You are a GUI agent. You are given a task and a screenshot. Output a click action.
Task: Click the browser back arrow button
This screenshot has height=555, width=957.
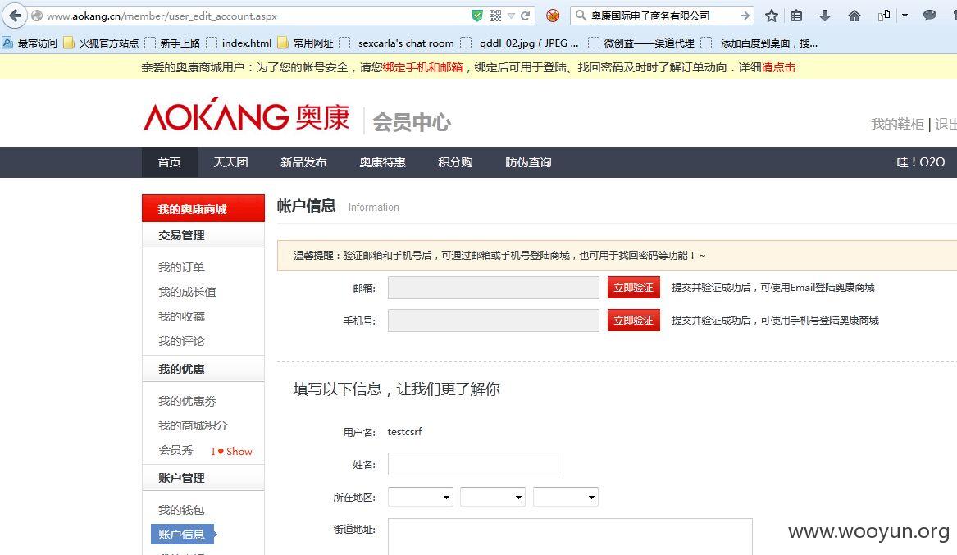tap(15, 16)
